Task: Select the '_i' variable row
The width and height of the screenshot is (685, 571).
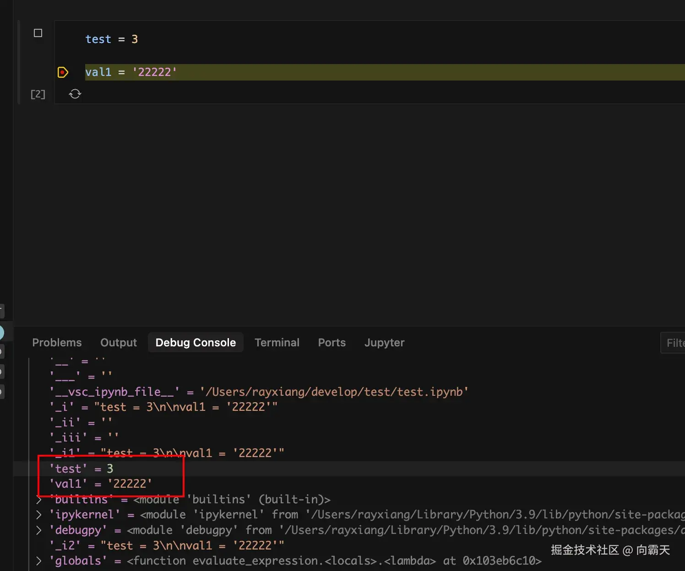Action: (x=163, y=407)
